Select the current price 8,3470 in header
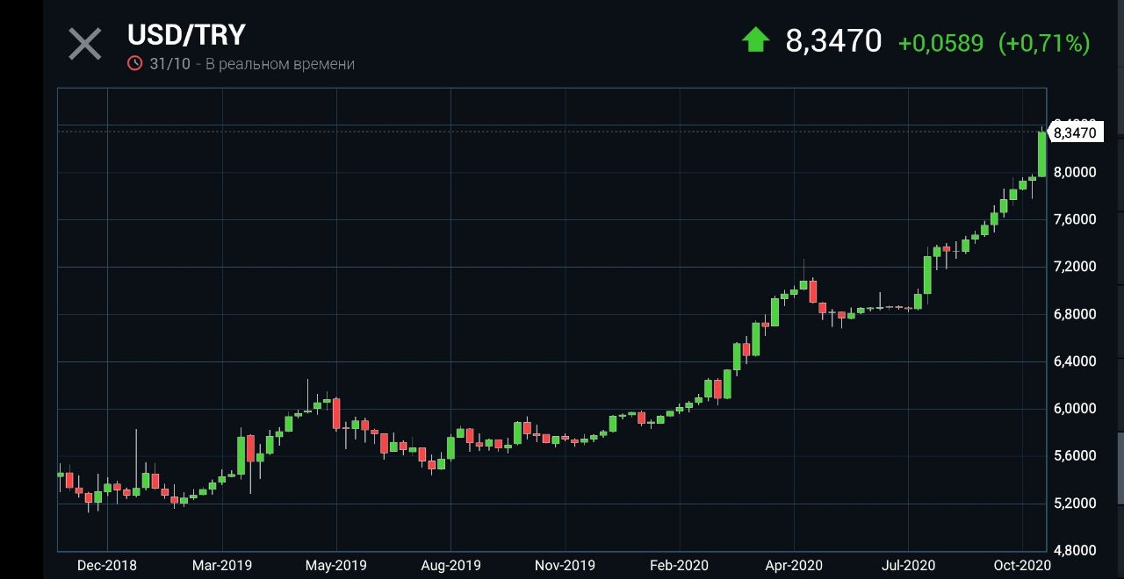This screenshot has width=1124, height=579. click(x=833, y=40)
